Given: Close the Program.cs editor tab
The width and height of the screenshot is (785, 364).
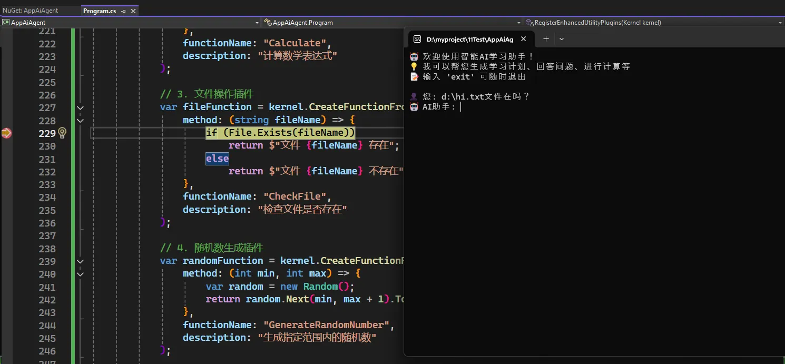Looking at the screenshot, I should coord(133,11).
